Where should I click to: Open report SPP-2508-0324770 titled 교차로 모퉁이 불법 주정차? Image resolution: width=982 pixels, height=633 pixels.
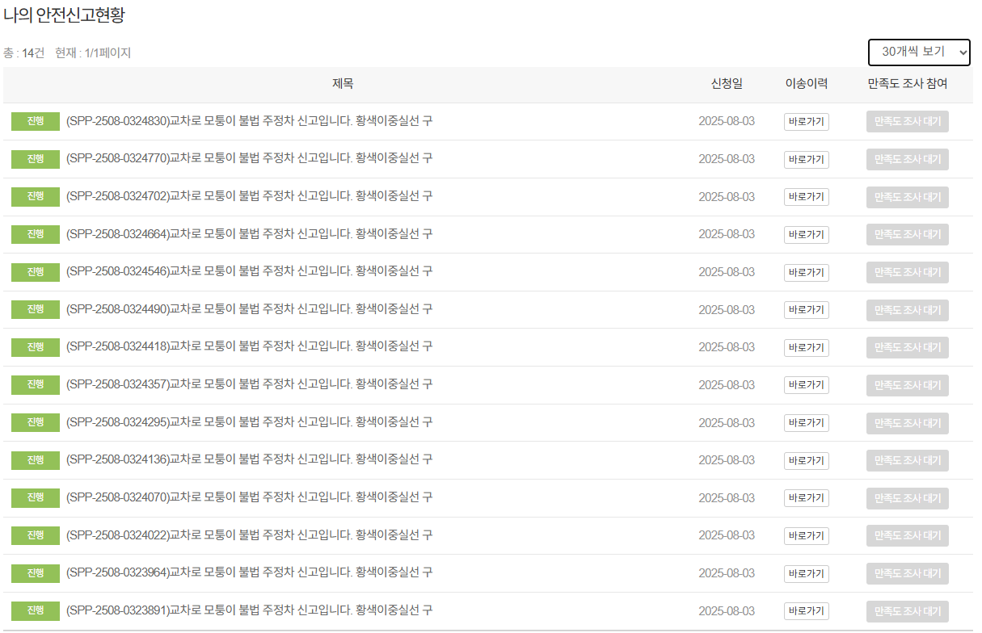point(248,159)
